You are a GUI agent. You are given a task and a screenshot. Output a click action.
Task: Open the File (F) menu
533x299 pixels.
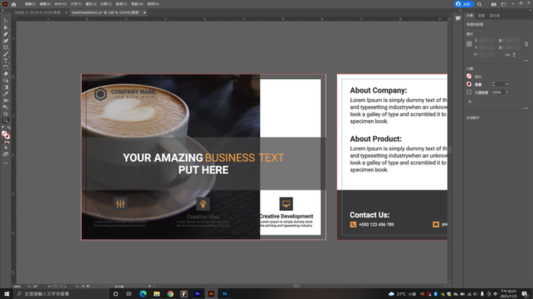coord(30,4)
